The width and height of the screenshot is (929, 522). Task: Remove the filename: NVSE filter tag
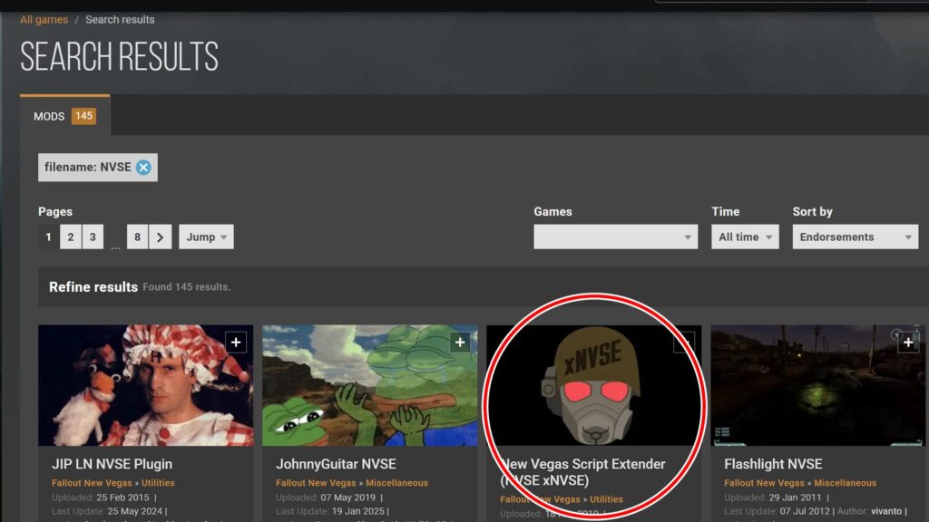pyautogui.click(x=143, y=168)
